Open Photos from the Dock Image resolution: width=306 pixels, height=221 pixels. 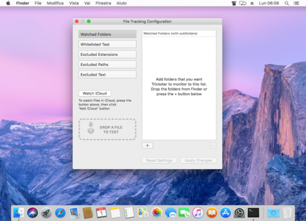tap(156, 212)
